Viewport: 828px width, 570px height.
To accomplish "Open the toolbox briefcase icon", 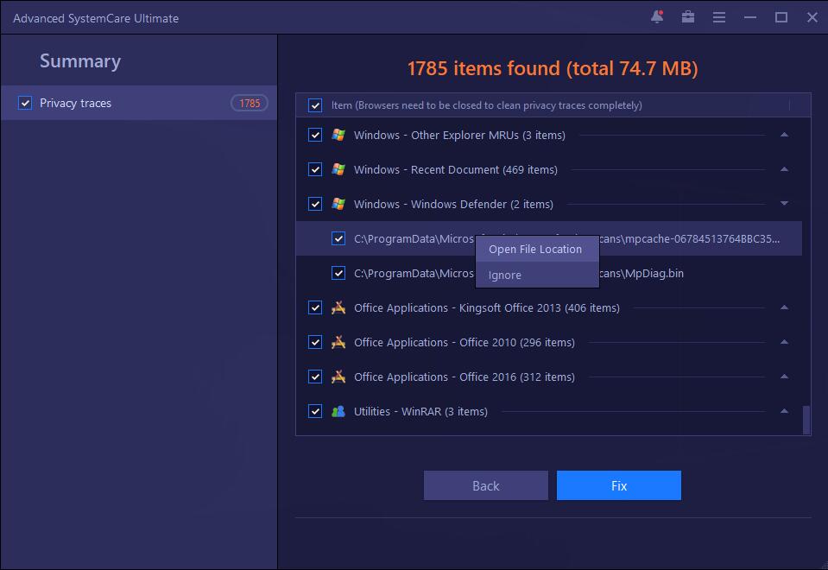I will coord(688,17).
